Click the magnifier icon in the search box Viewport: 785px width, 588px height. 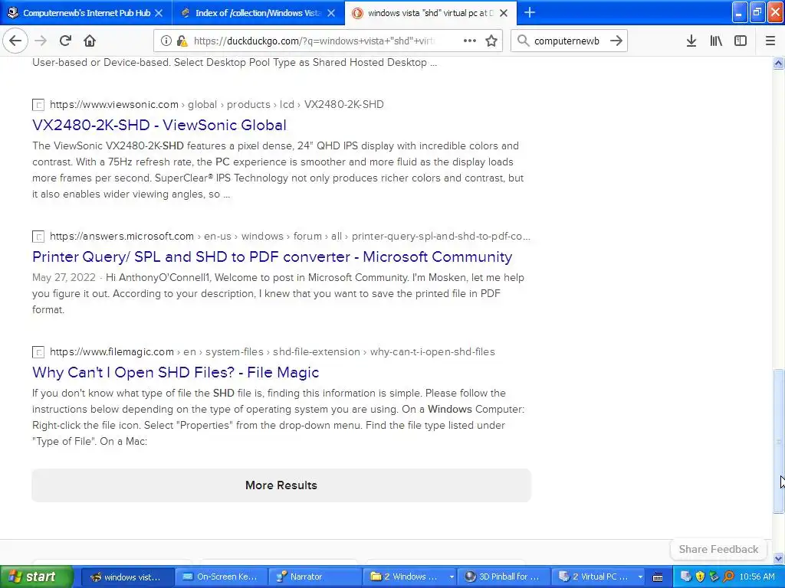(523, 41)
